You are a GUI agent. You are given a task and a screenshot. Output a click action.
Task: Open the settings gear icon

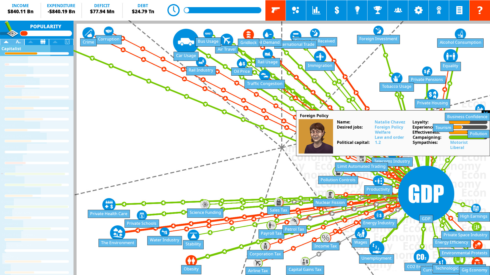coord(419,10)
